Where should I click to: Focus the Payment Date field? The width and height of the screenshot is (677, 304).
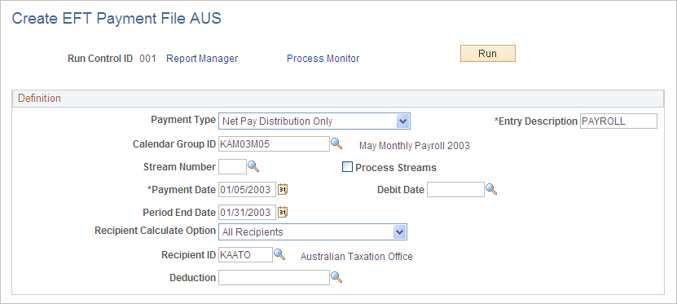[x=247, y=190]
